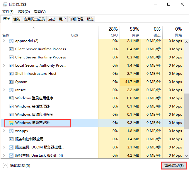This screenshot has height=173, width=189.
Task: Expand 服务主机: Unistack 服务组 (4) group
Action: click(x=4, y=155)
